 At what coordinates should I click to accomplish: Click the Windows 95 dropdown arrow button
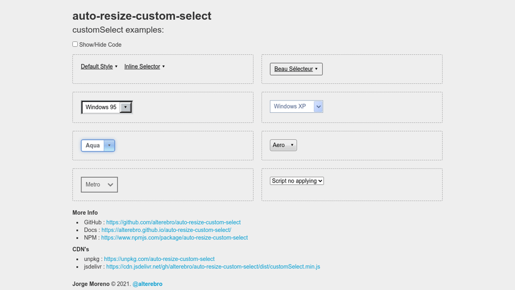(x=126, y=107)
